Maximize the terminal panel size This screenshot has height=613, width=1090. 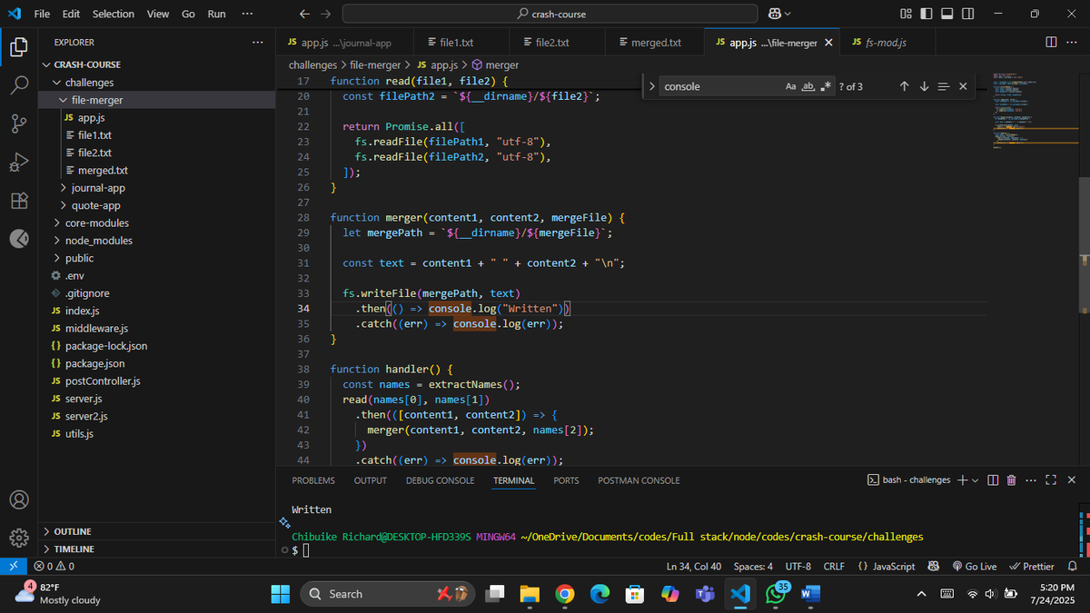point(1051,480)
